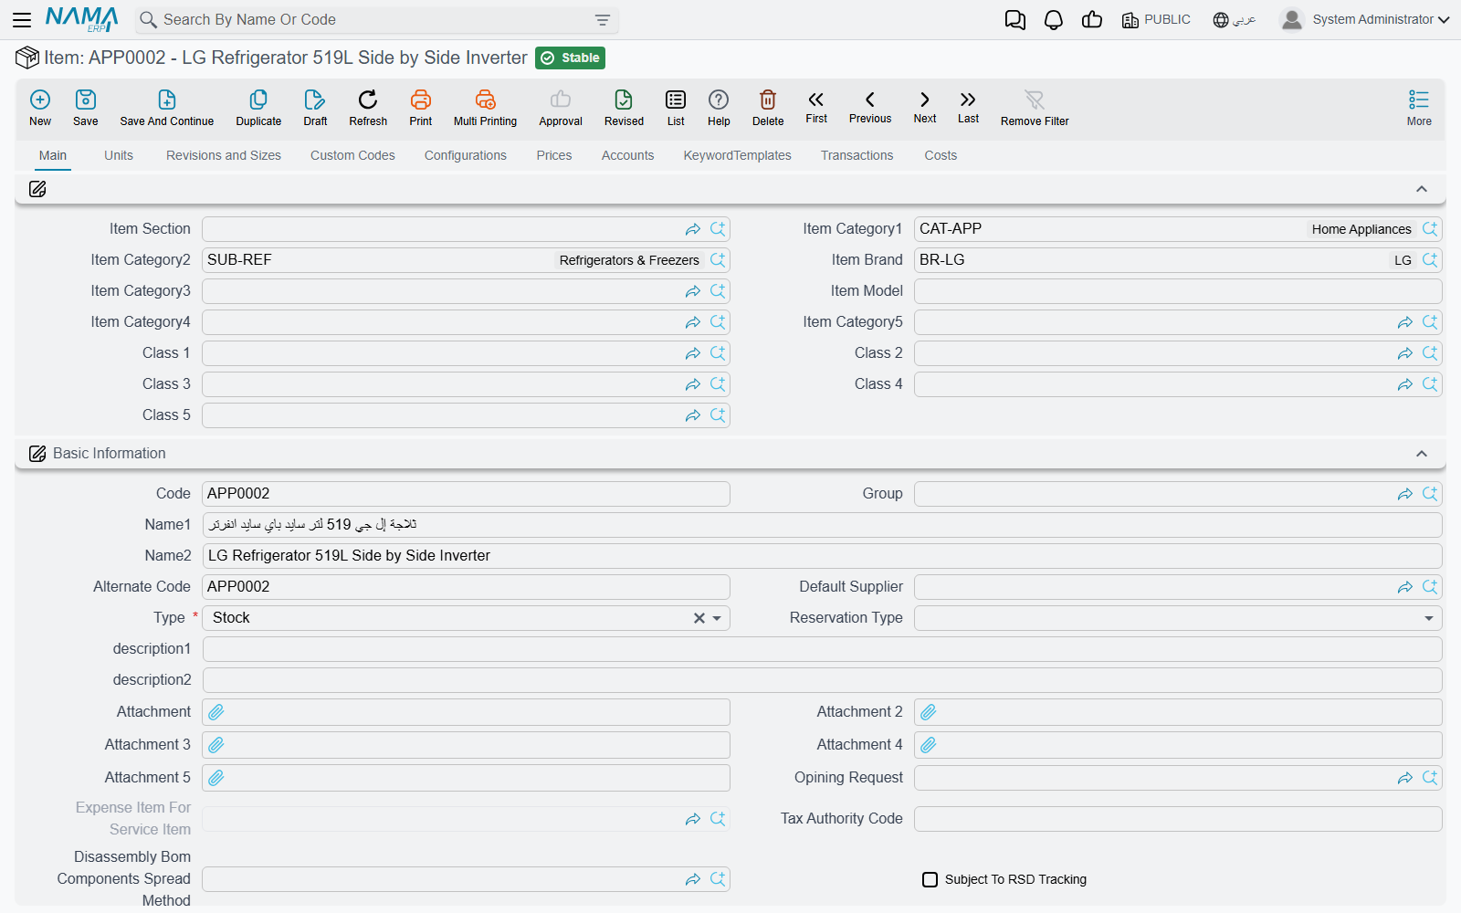Open the Costs tab
This screenshot has height=913, width=1461.
[x=941, y=155]
